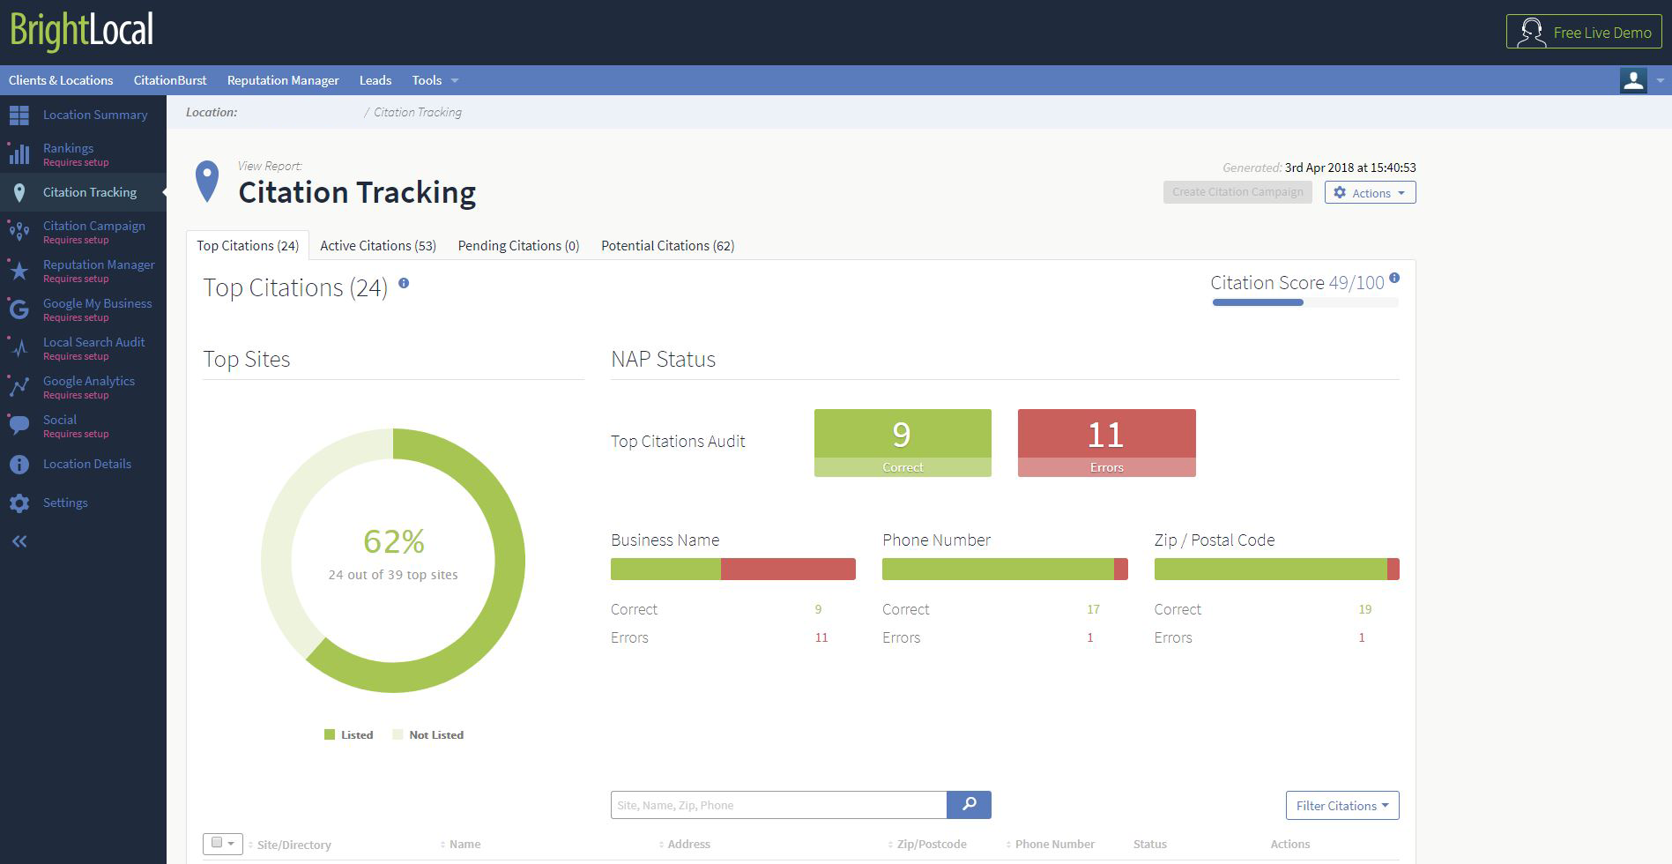The height and width of the screenshot is (864, 1672).
Task: Click Citation Tracking breadcrumb text
Action: (x=418, y=112)
